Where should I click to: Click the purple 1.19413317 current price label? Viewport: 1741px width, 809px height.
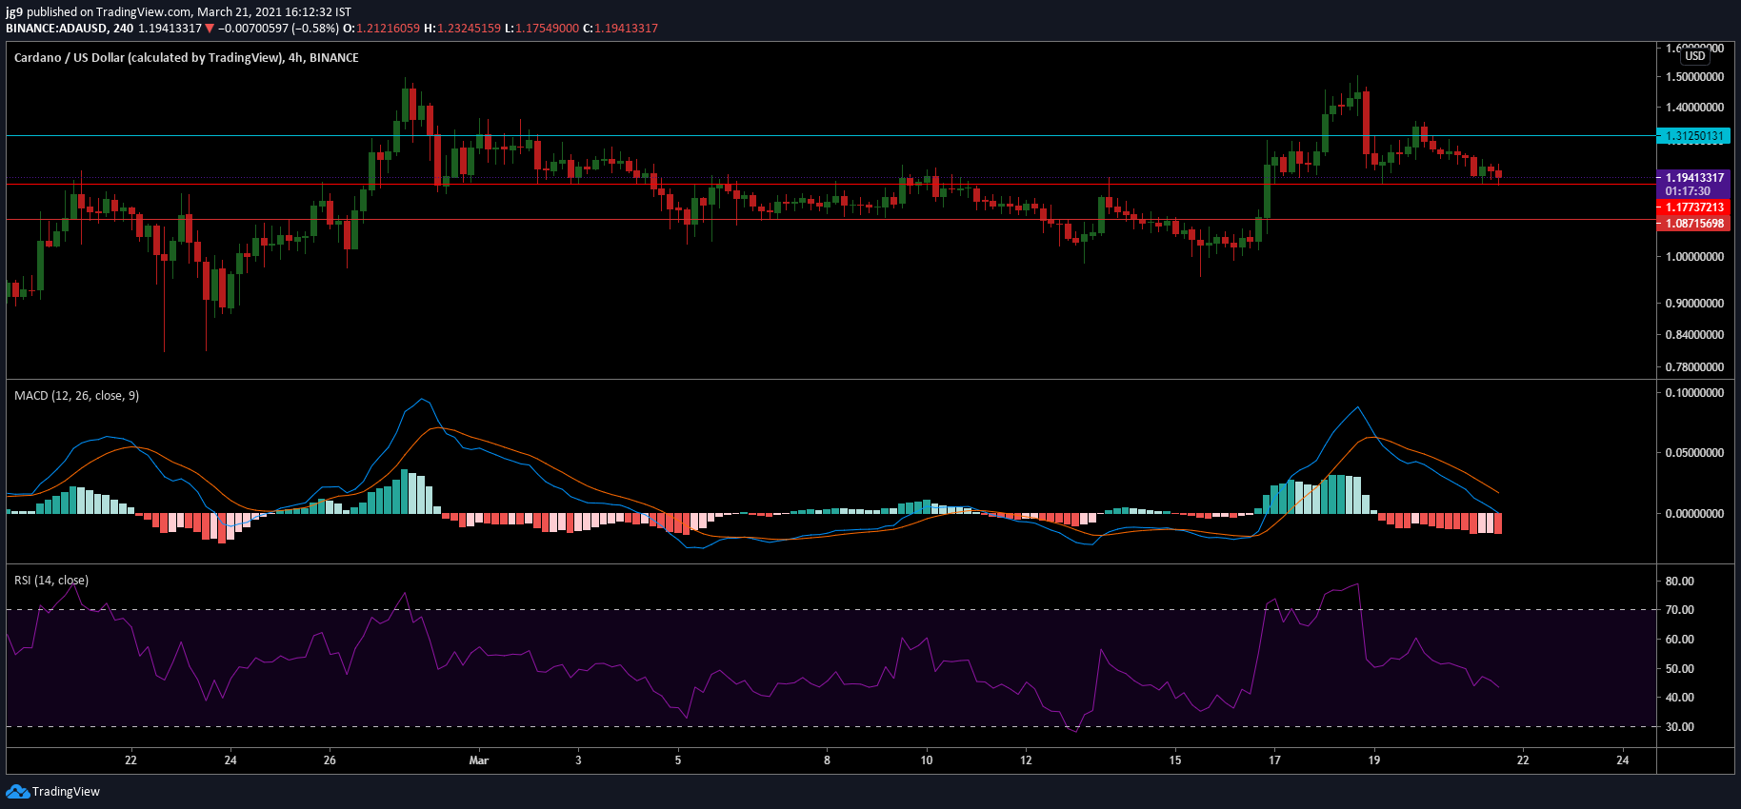(x=1694, y=178)
